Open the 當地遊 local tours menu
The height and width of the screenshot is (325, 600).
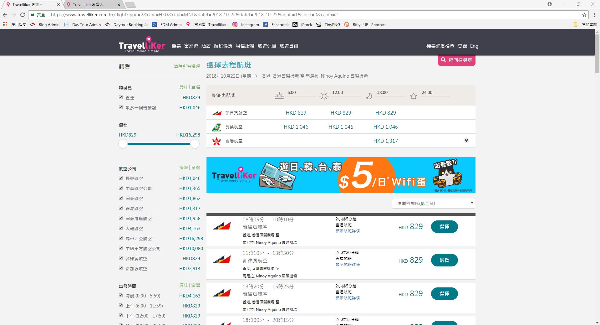click(191, 46)
